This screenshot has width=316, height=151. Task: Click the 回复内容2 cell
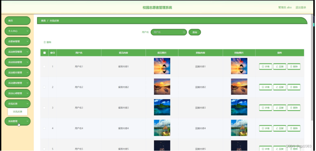[200, 87]
